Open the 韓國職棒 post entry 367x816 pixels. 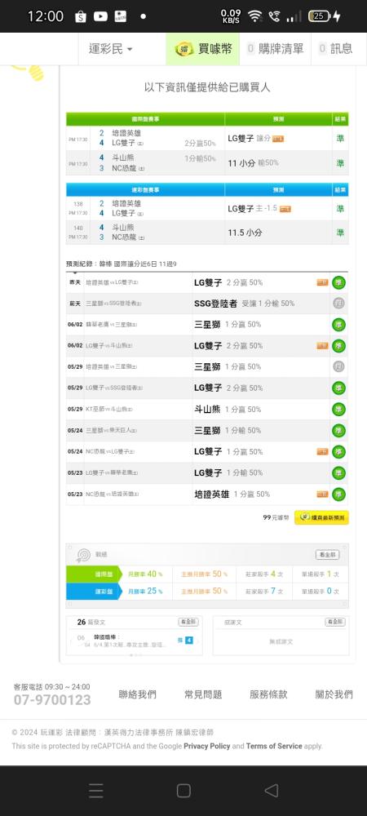coord(134,641)
